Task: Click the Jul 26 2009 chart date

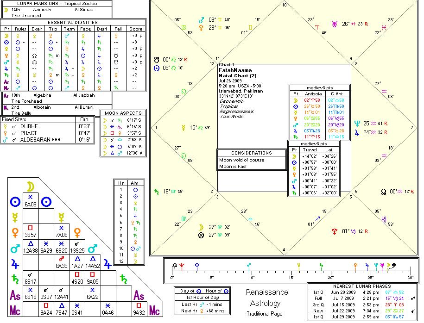Action: 230,81
